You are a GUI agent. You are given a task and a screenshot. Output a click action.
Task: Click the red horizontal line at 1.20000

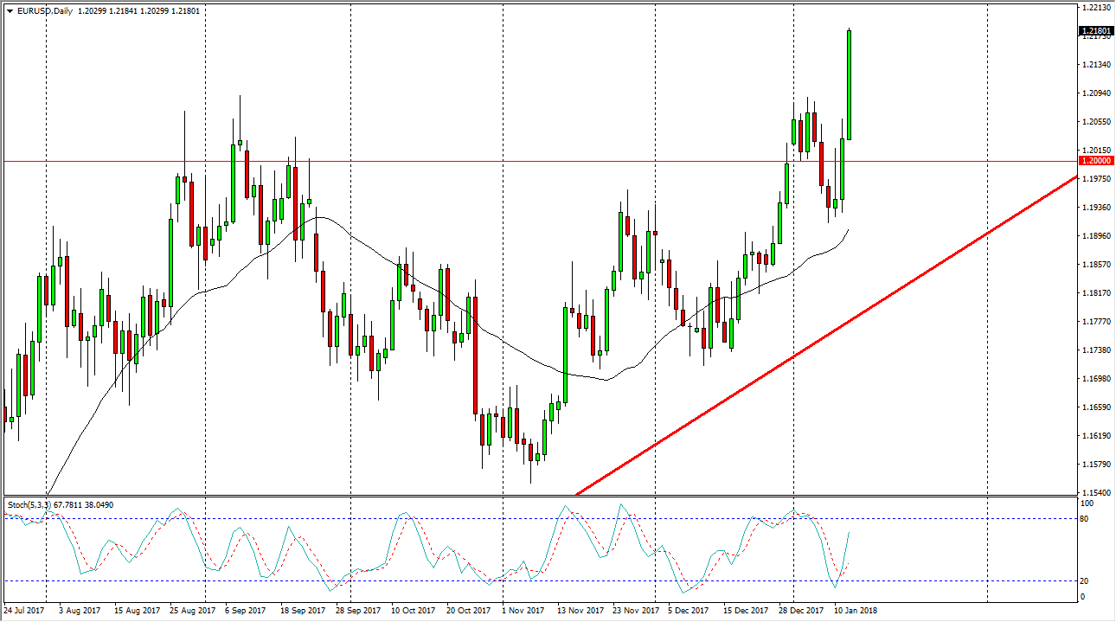pyautogui.click(x=433, y=161)
